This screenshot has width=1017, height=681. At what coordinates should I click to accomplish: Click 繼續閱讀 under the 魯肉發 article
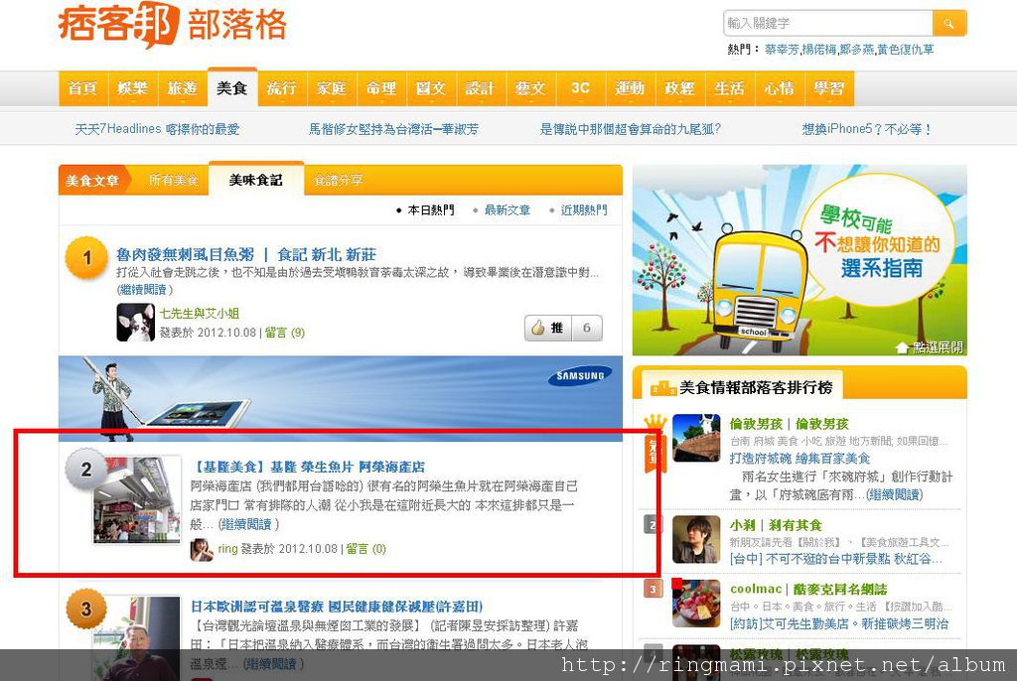coord(145,289)
